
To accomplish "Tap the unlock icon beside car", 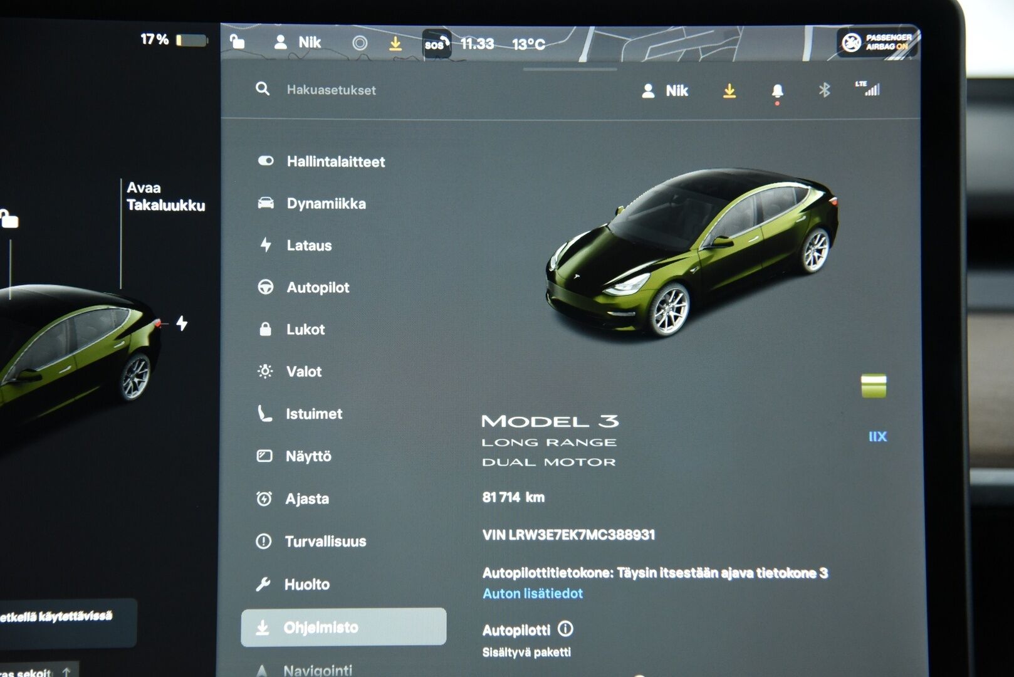I will (x=9, y=218).
